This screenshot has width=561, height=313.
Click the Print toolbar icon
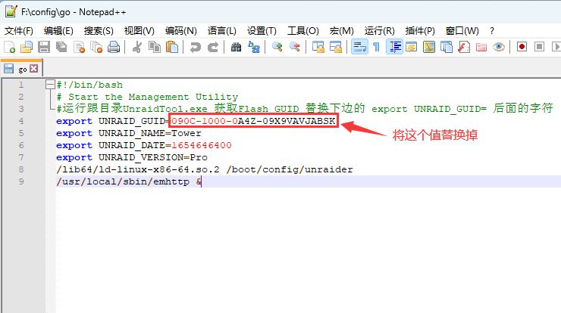[114, 47]
